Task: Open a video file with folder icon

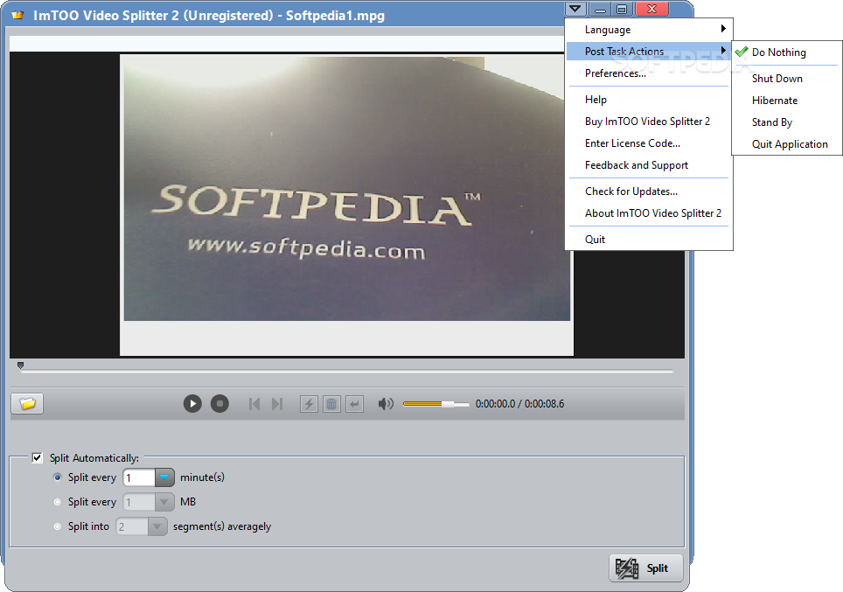Action: (27, 403)
